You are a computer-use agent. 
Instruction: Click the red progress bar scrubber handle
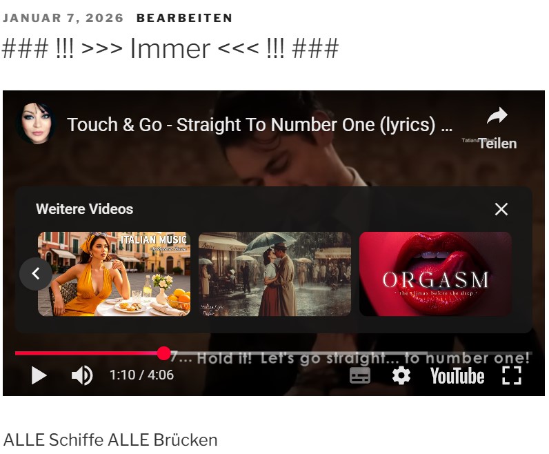click(163, 353)
